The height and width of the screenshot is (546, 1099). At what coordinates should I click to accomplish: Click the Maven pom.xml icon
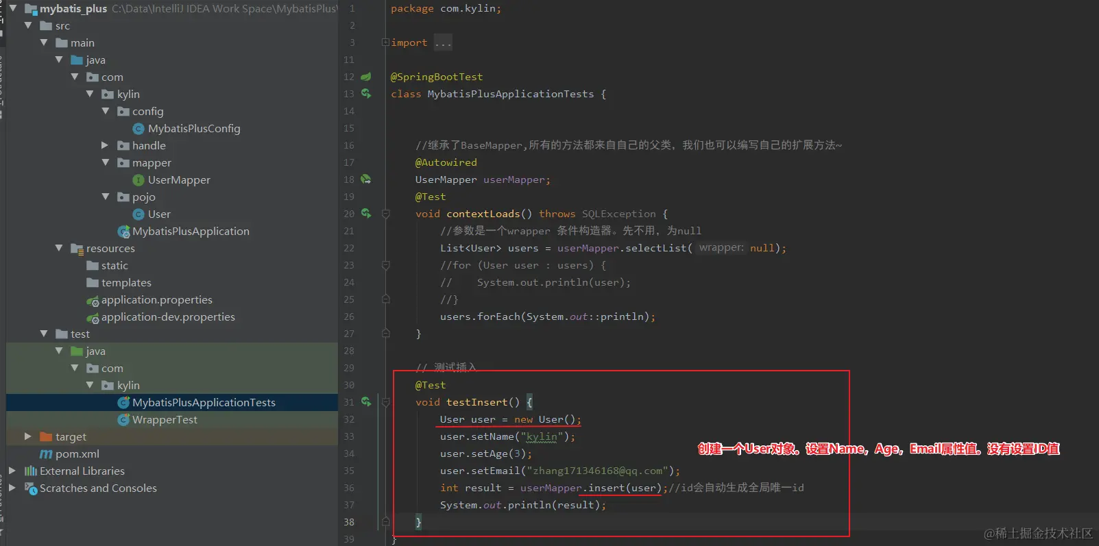tap(46, 454)
